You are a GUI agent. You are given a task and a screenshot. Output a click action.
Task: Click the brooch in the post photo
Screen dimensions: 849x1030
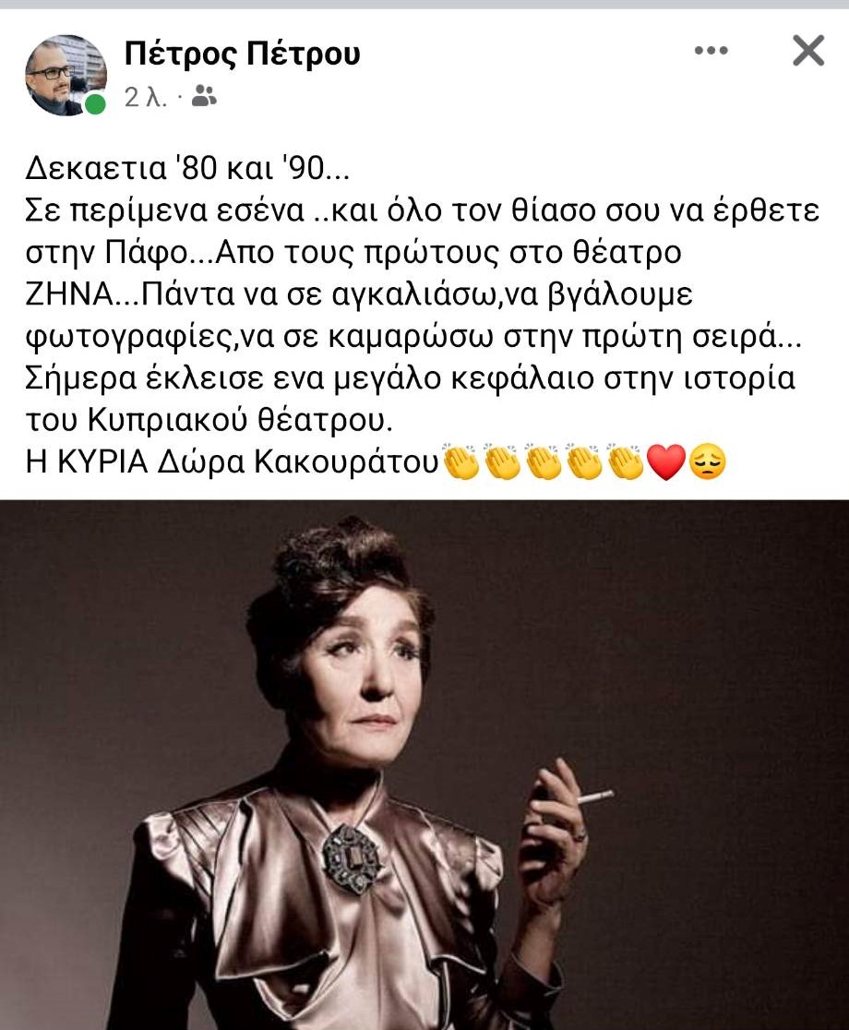[352, 858]
